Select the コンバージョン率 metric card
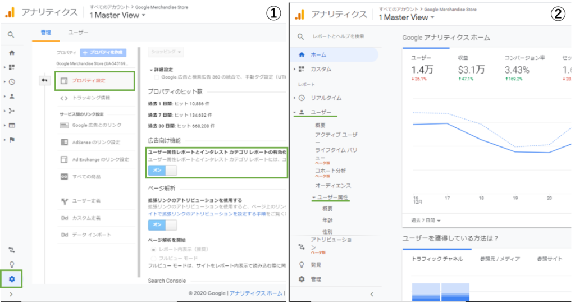This screenshot has height=303, width=575. (525, 68)
